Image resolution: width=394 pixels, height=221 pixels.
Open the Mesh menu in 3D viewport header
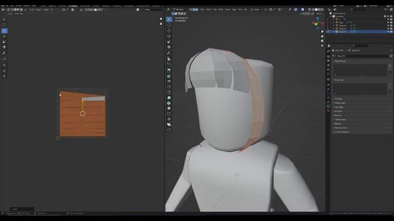coord(220,10)
